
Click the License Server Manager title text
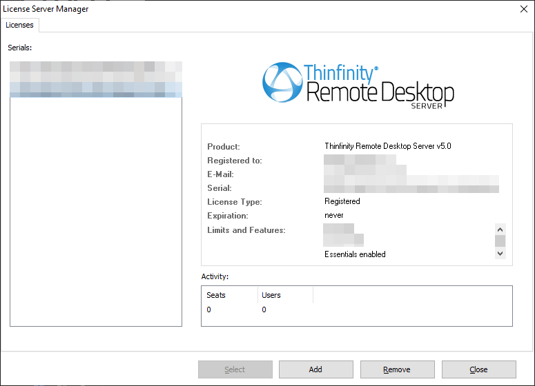tap(46, 9)
